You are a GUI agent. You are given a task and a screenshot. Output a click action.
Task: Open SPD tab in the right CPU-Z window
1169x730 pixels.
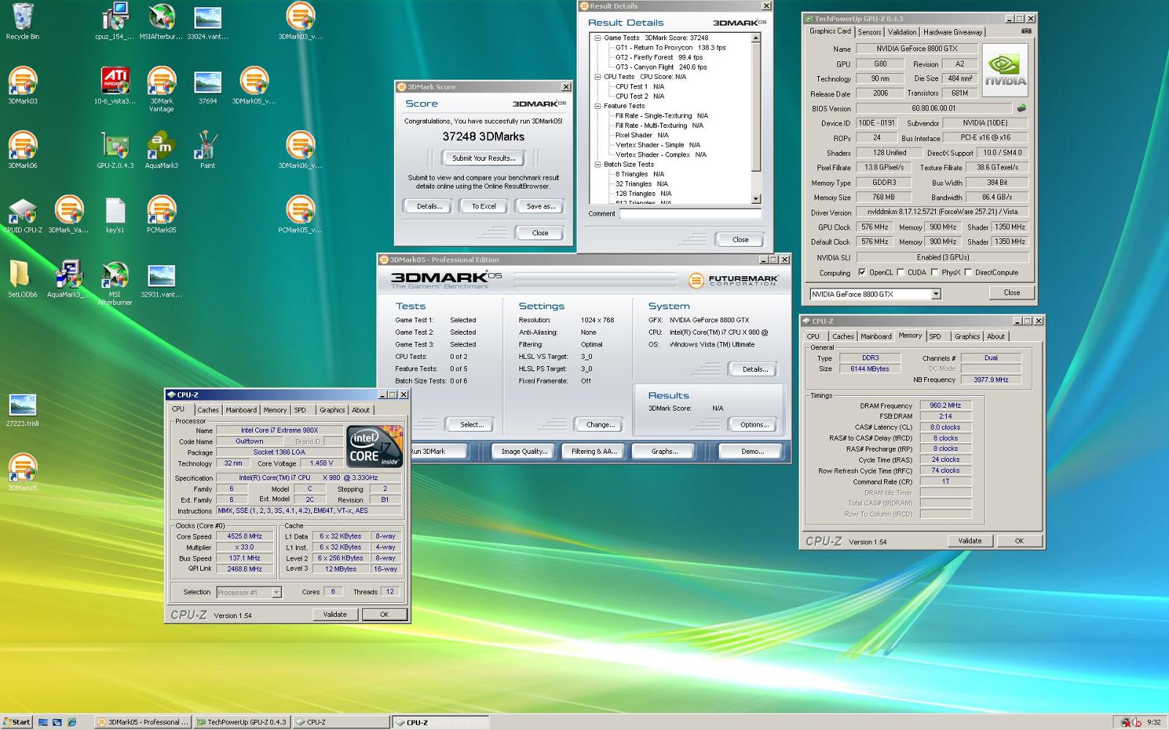pos(935,337)
